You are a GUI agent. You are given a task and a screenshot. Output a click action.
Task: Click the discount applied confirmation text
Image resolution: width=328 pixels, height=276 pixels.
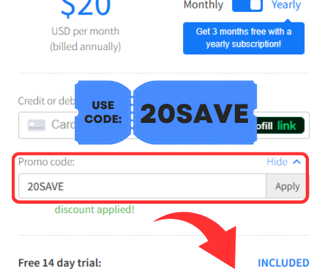(94, 210)
